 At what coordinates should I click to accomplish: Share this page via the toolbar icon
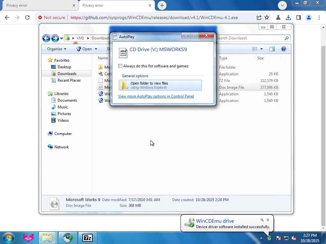[x=259, y=18]
